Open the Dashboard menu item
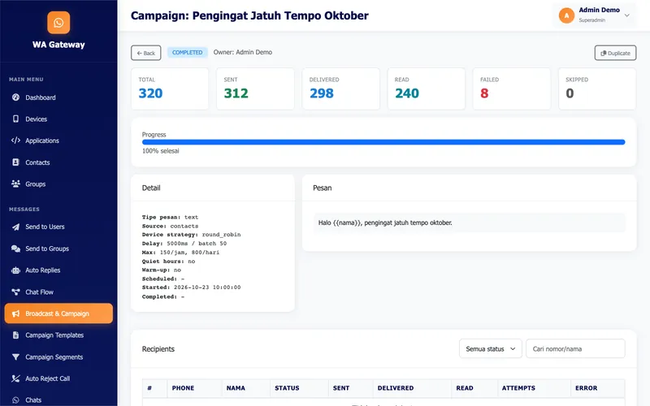Viewport: 650px width, 406px height. click(x=58, y=97)
